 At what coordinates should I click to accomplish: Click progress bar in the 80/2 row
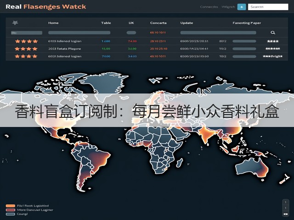coord(244,41)
